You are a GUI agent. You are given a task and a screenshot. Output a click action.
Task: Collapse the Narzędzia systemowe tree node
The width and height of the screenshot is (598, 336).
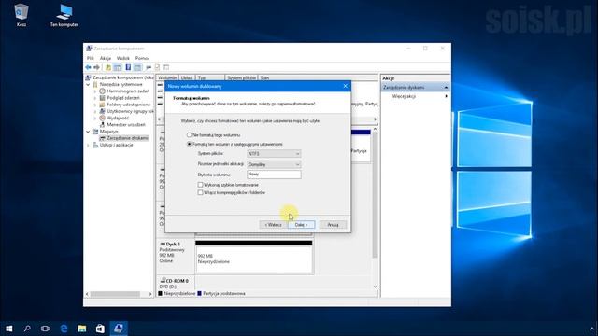[88, 84]
